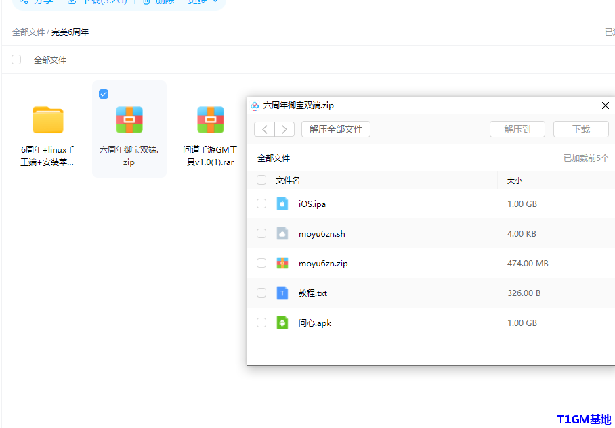
Task: Click the 下载 button in the zip dialog
Action: point(581,129)
